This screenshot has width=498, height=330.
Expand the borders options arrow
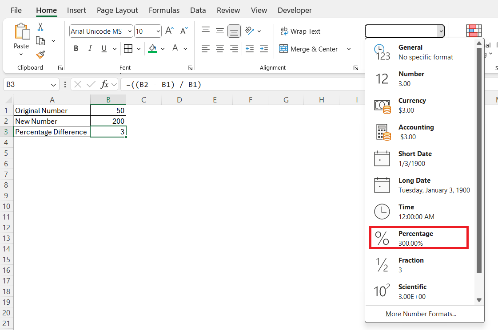[x=139, y=49]
